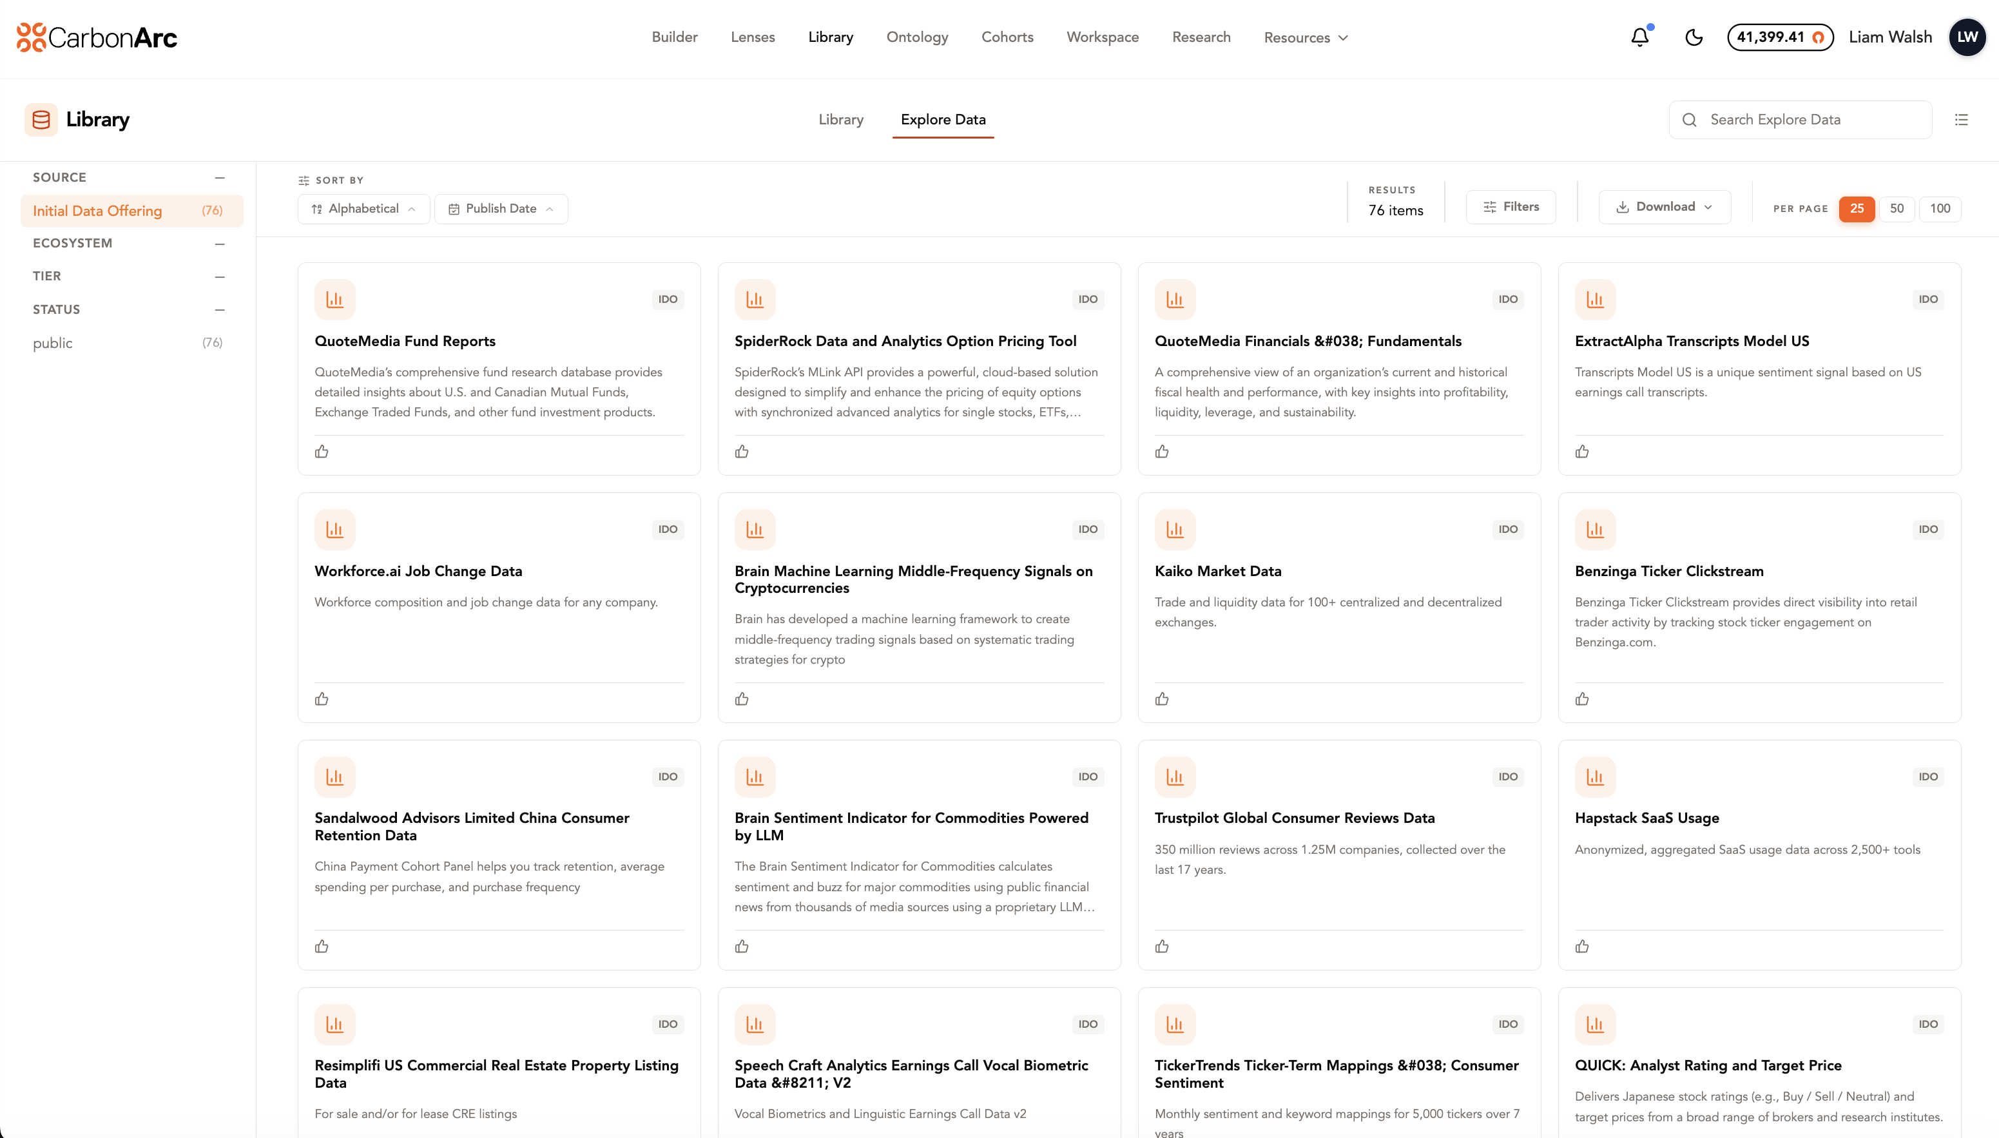
Task: Open Ontology in top navigation
Action: (916, 37)
